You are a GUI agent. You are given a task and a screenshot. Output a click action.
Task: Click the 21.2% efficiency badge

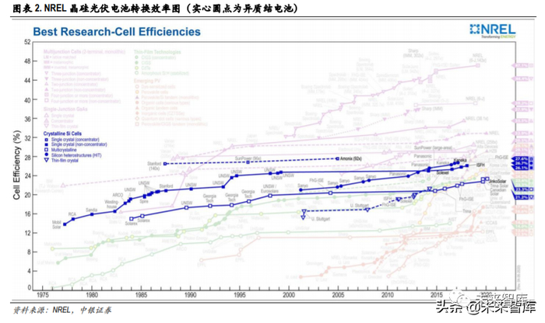click(x=522, y=197)
